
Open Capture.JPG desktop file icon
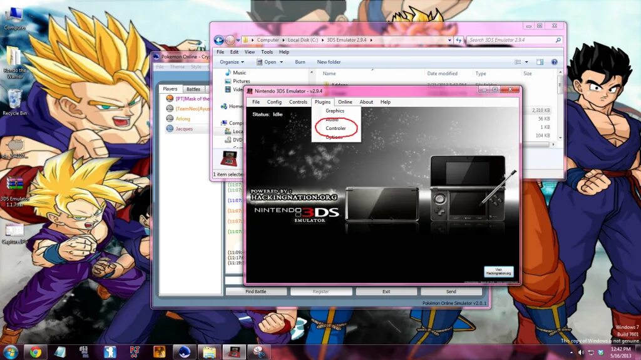click(14, 233)
